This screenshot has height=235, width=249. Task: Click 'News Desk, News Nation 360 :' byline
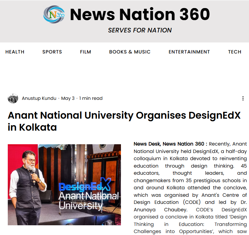[x=170, y=144]
